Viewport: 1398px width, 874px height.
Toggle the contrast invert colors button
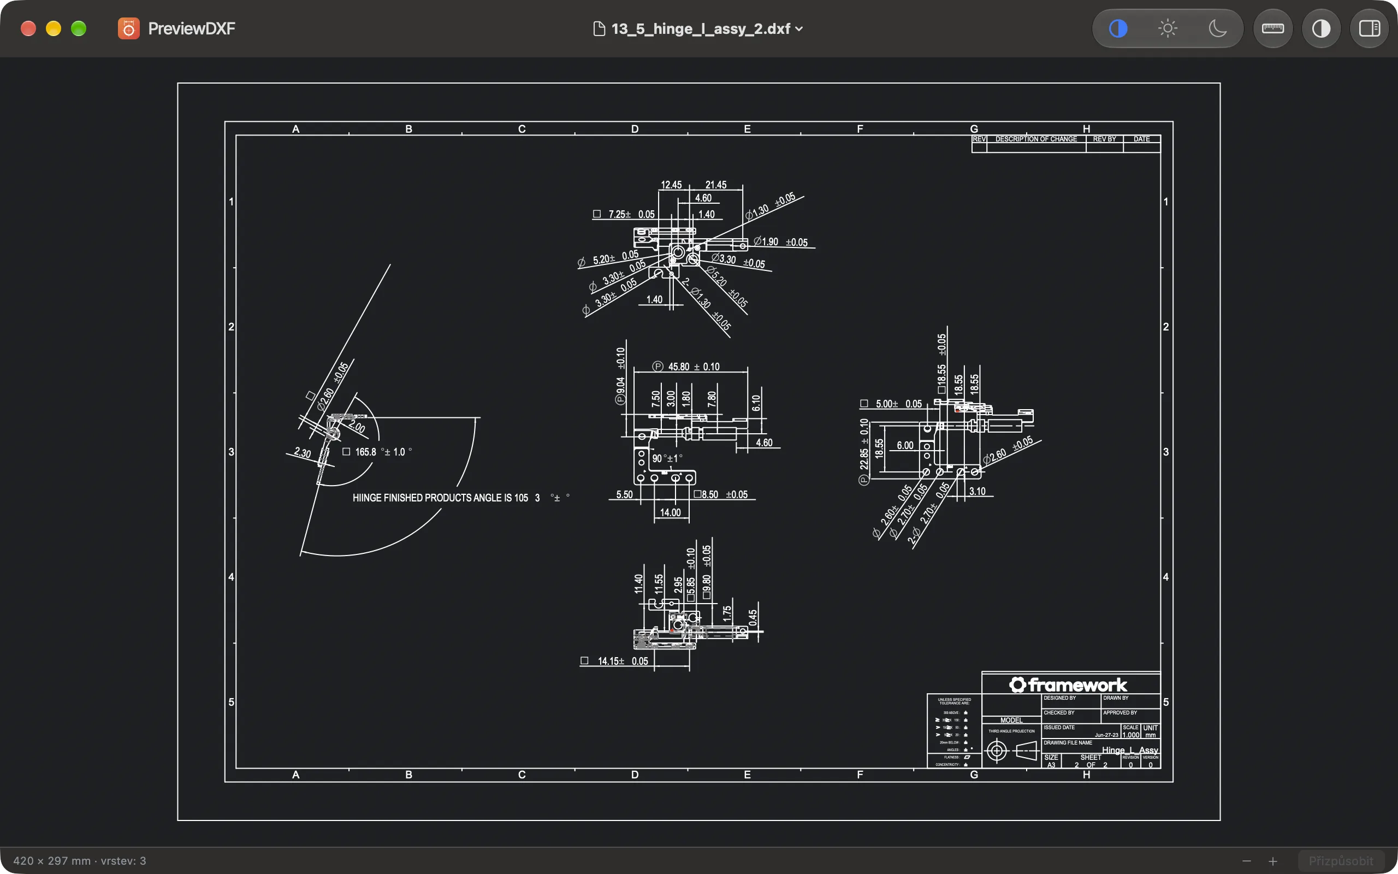click(1321, 28)
